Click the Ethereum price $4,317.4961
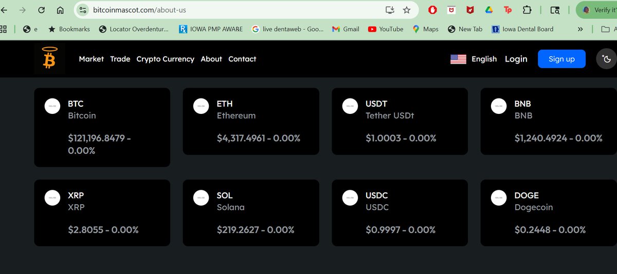The width and height of the screenshot is (617, 274). [241, 138]
